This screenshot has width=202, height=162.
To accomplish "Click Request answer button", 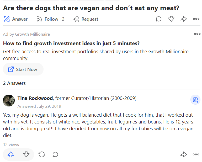I will 86,19.
